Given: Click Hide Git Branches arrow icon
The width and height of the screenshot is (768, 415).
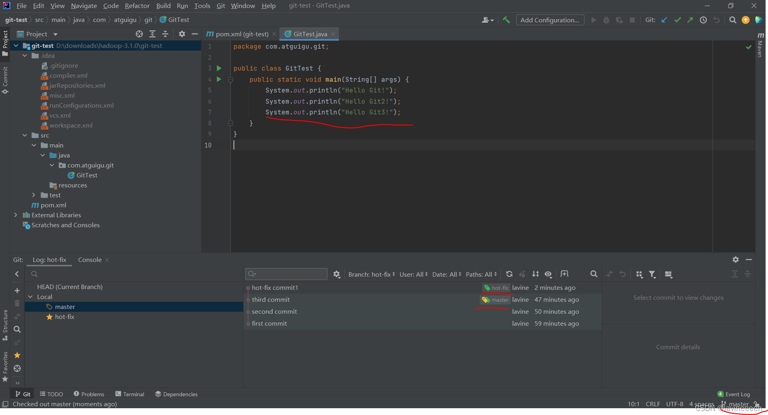Looking at the screenshot, I should [x=17, y=274].
